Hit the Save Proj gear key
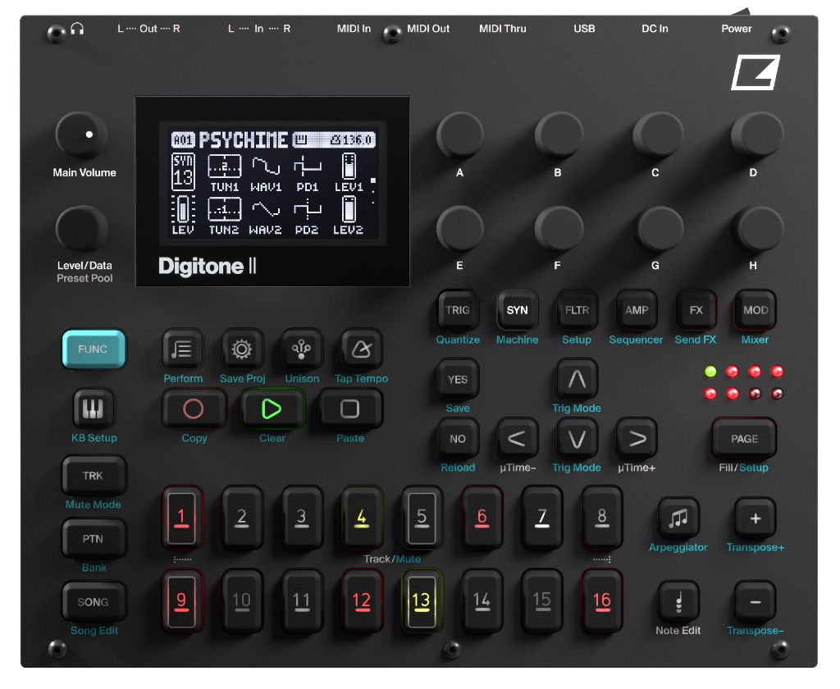The height and width of the screenshot is (689, 840). pyautogui.click(x=242, y=349)
